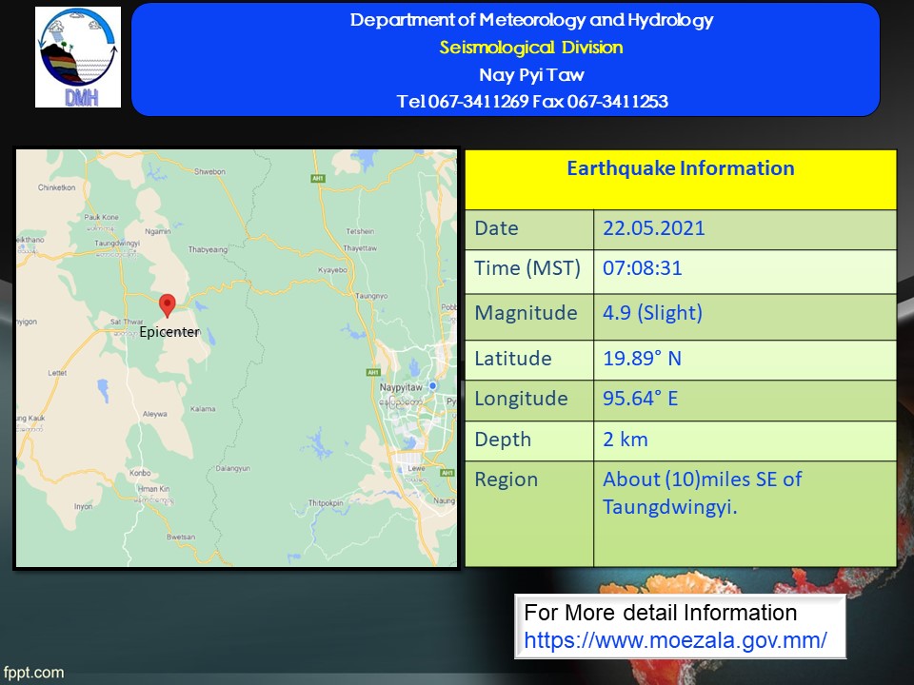Click the 'Taungnyo' map label
The image size is (914, 685).
tap(371, 296)
